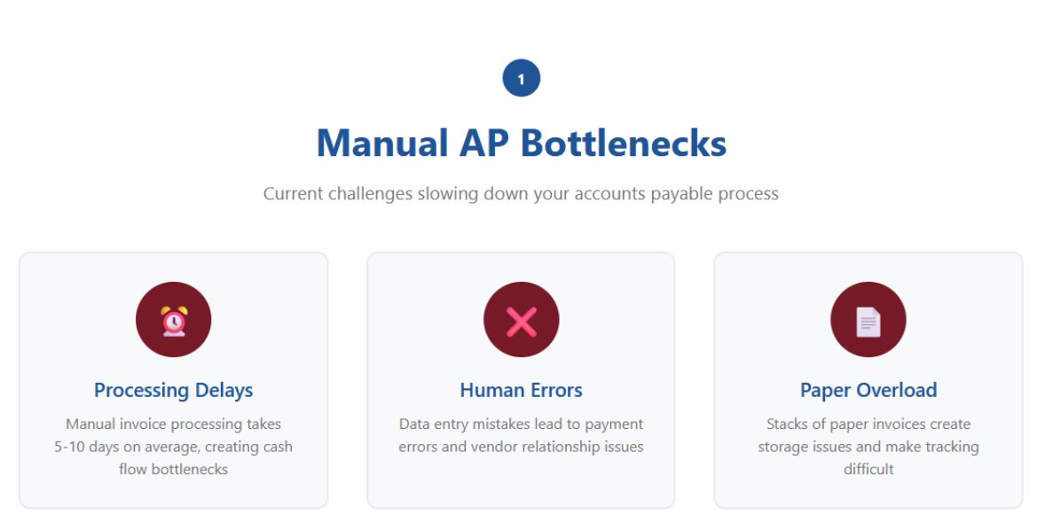Click the word 'Bottlenecks' in the title
This screenshot has height=530, width=1045.
click(x=623, y=143)
